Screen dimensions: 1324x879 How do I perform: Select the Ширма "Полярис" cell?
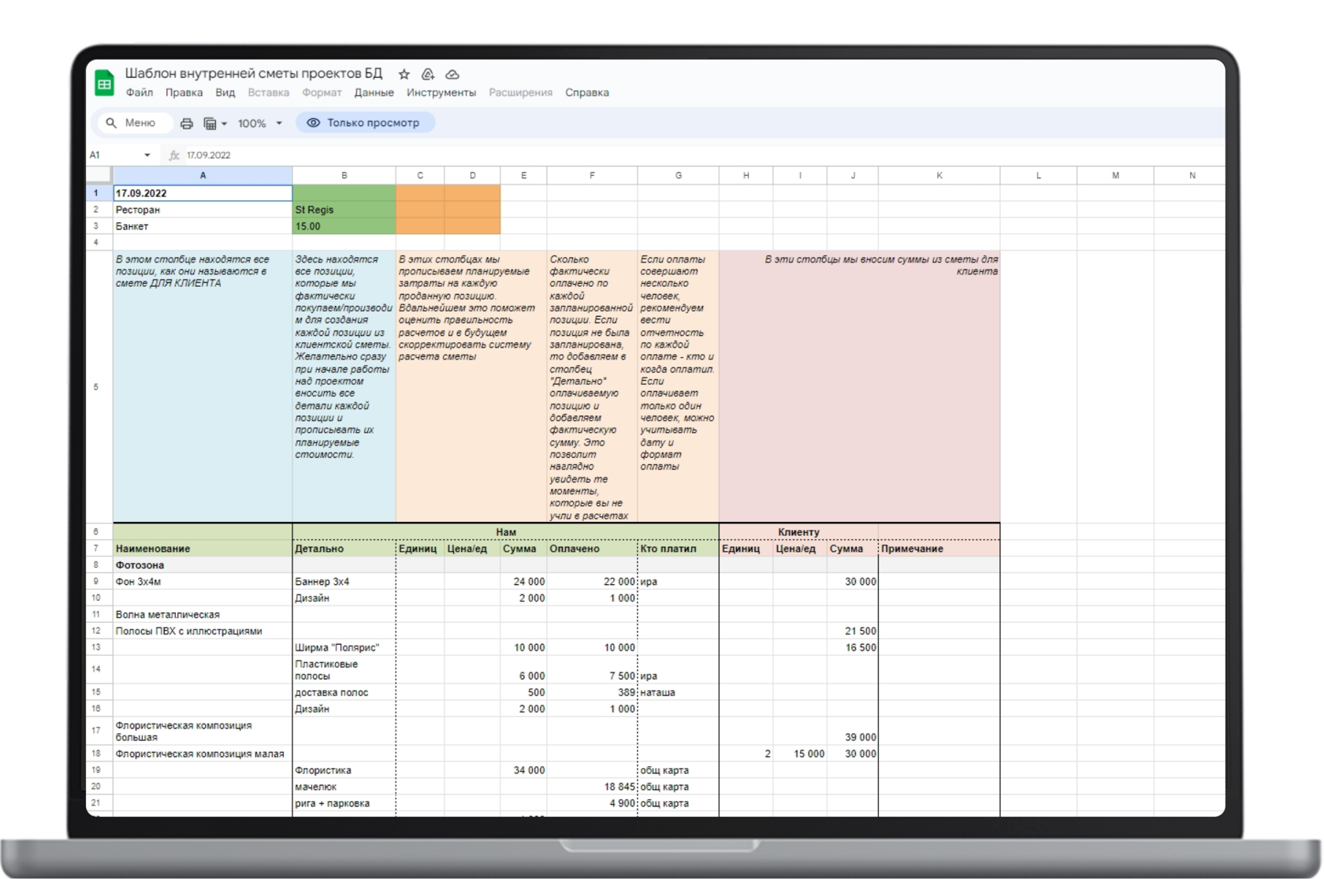click(x=344, y=648)
